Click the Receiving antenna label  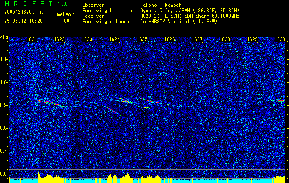pyautogui.click(x=106, y=22)
